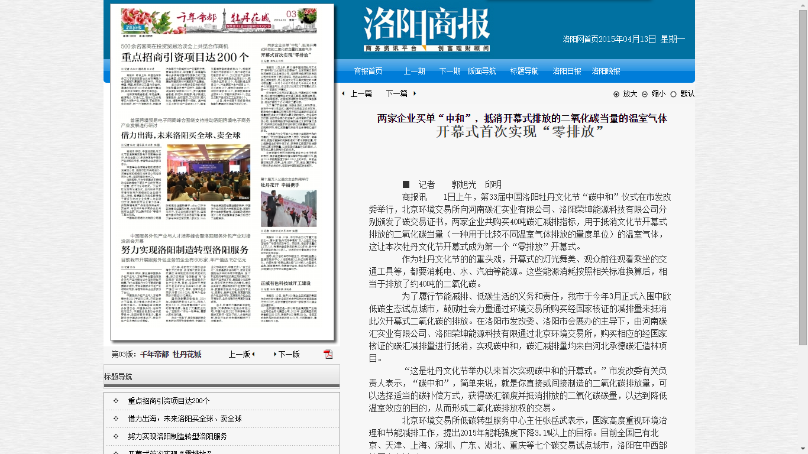
Task: Click subtitle 两家企业买单“中和” above the title
Action: (522, 118)
